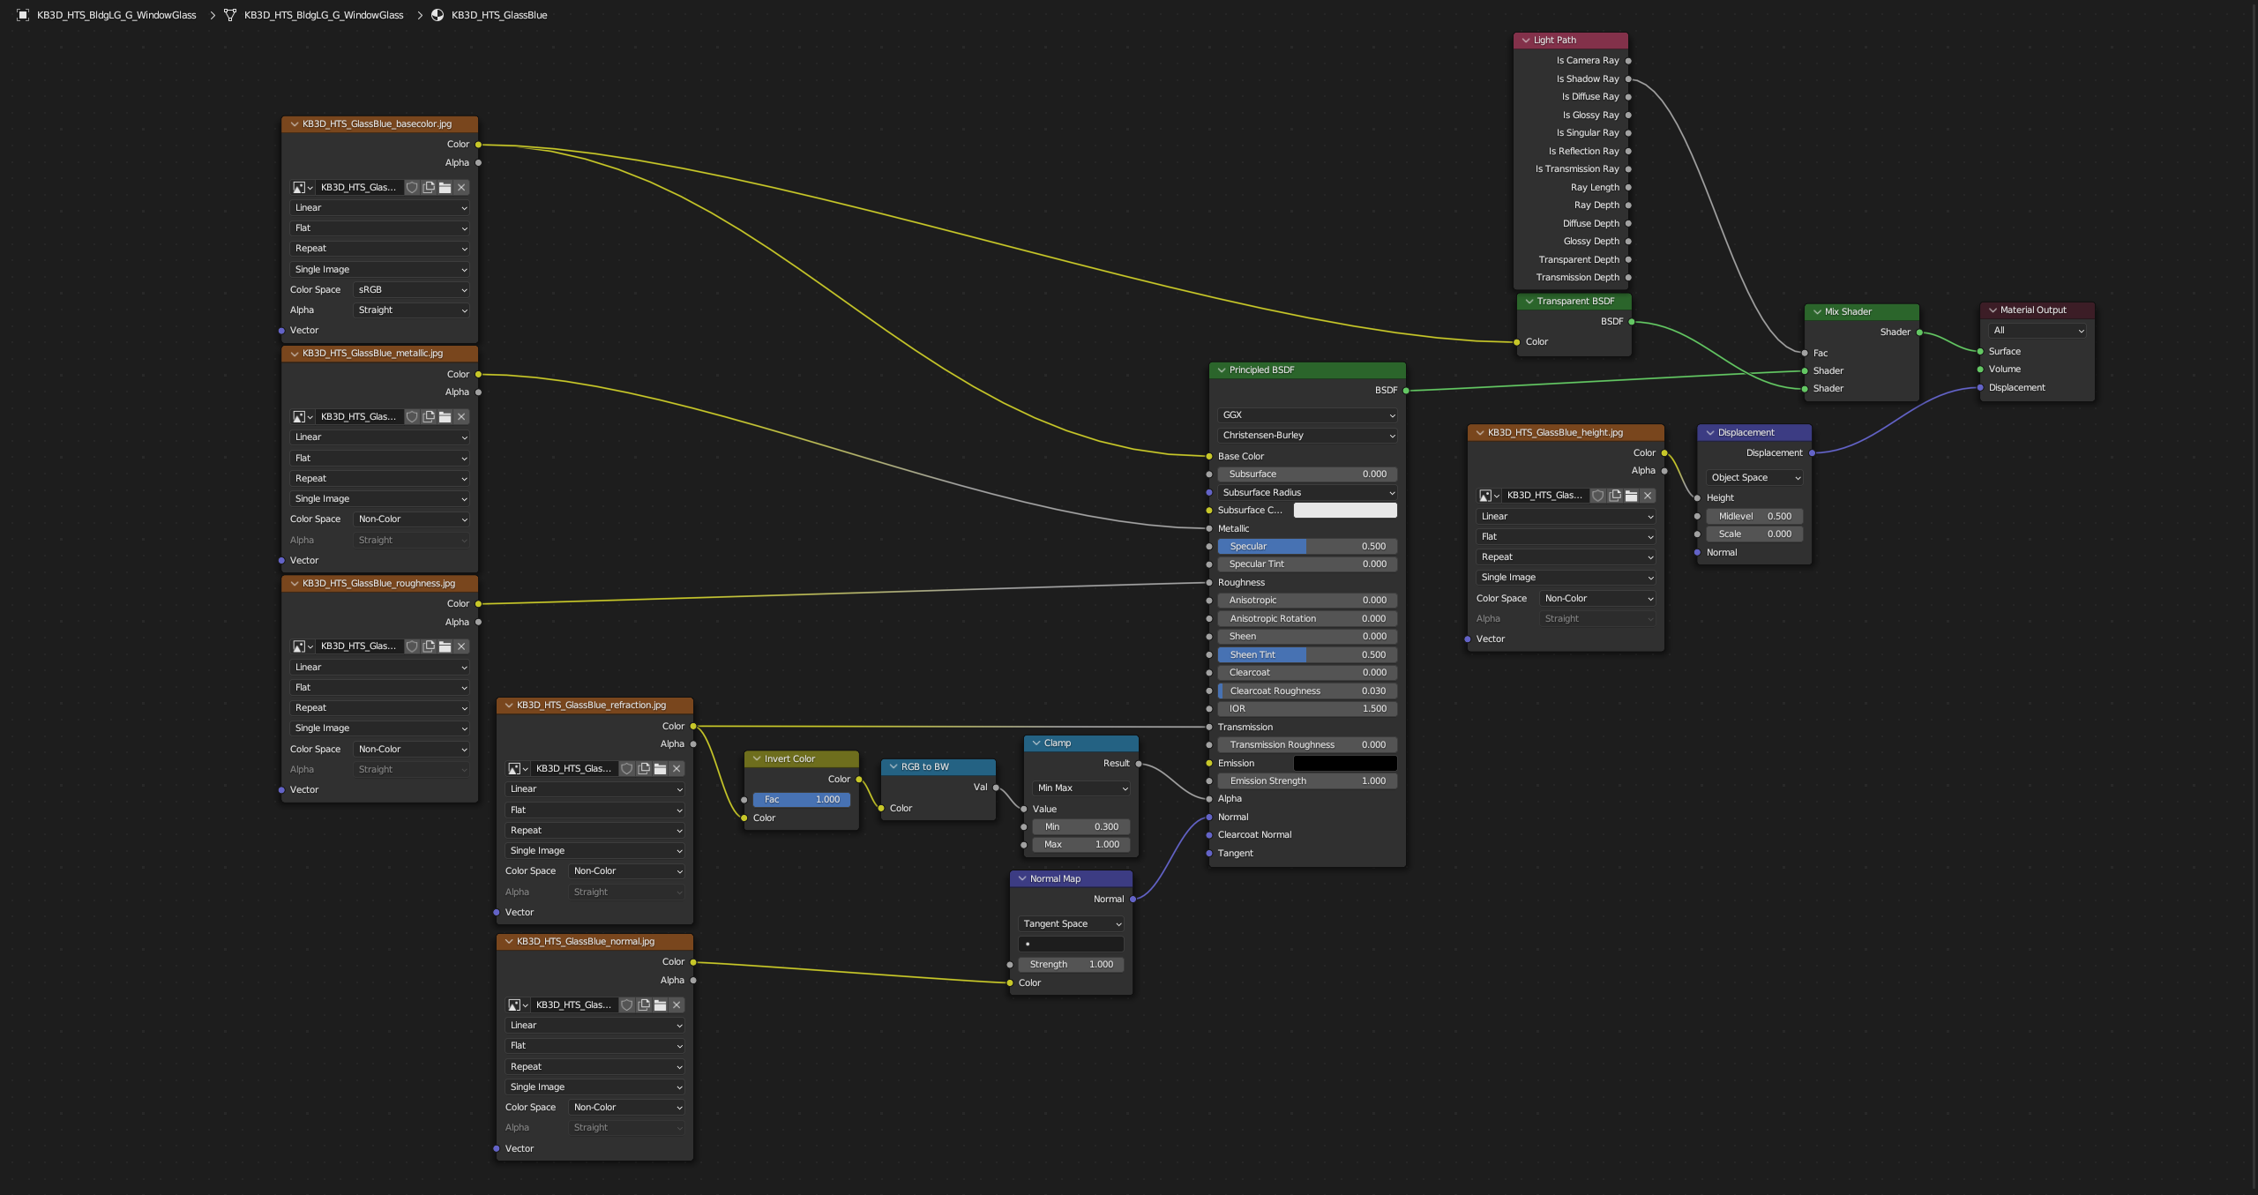
Task: Toggle fake user shield in metallic node
Action: coord(412,416)
